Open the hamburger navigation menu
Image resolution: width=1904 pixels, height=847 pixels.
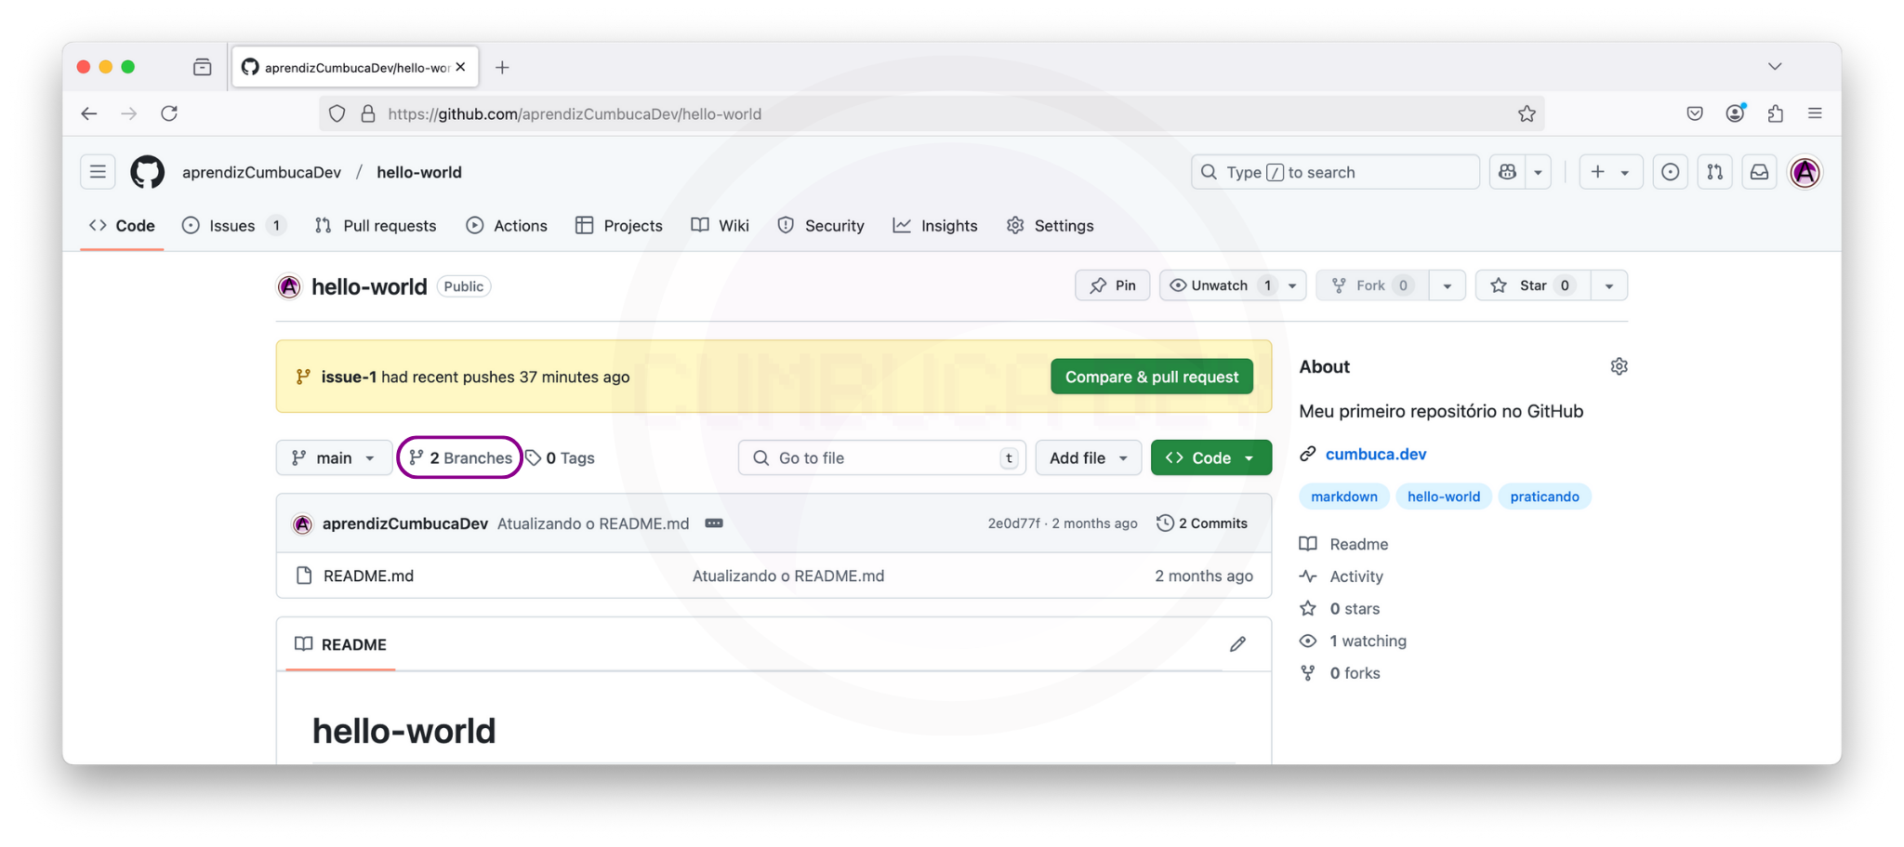pos(98,172)
